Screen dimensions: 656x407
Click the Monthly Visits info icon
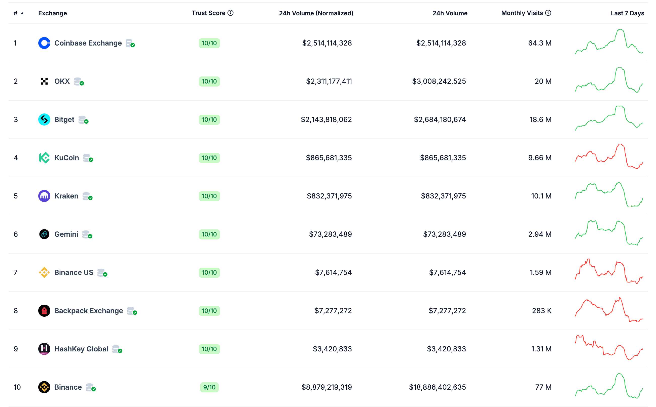[x=548, y=13]
